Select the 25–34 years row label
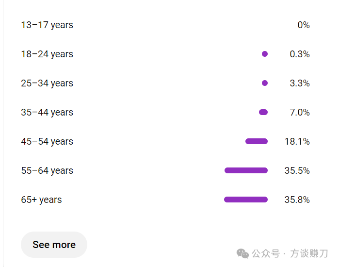The height and width of the screenshot is (267, 339). pyautogui.click(x=47, y=83)
